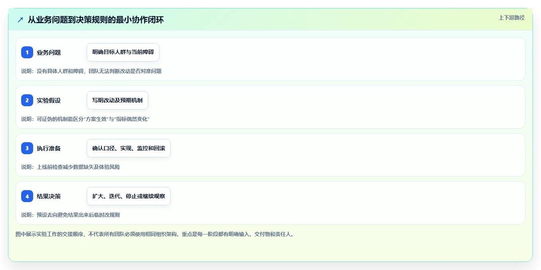This screenshot has height=270, width=541.
Task: Select the 业务问题 step label
Action: (x=49, y=52)
